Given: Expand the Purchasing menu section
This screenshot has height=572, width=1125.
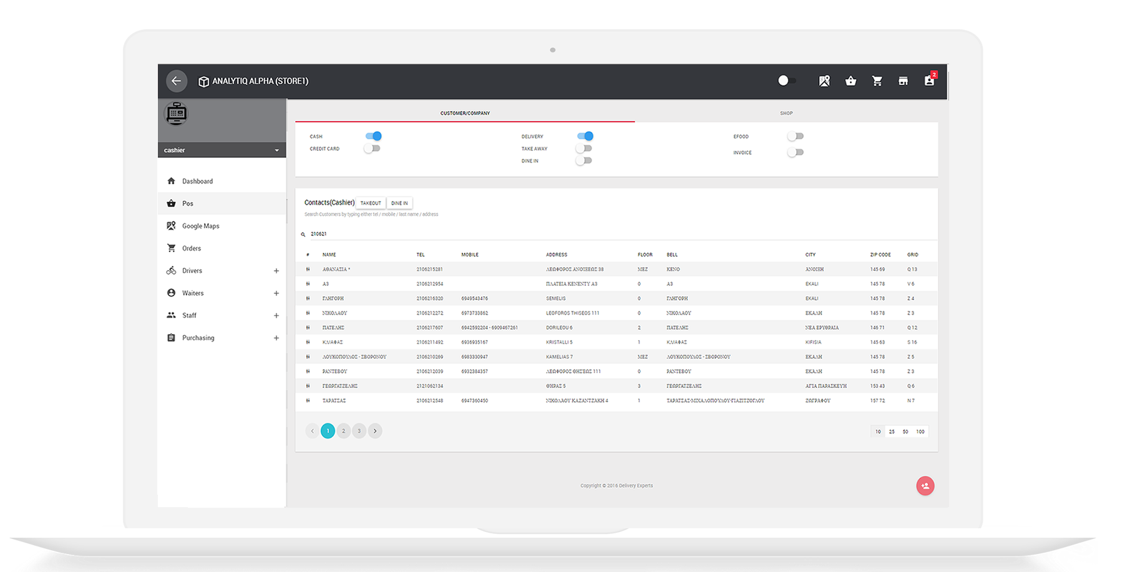Looking at the screenshot, I should click(276, 338).
